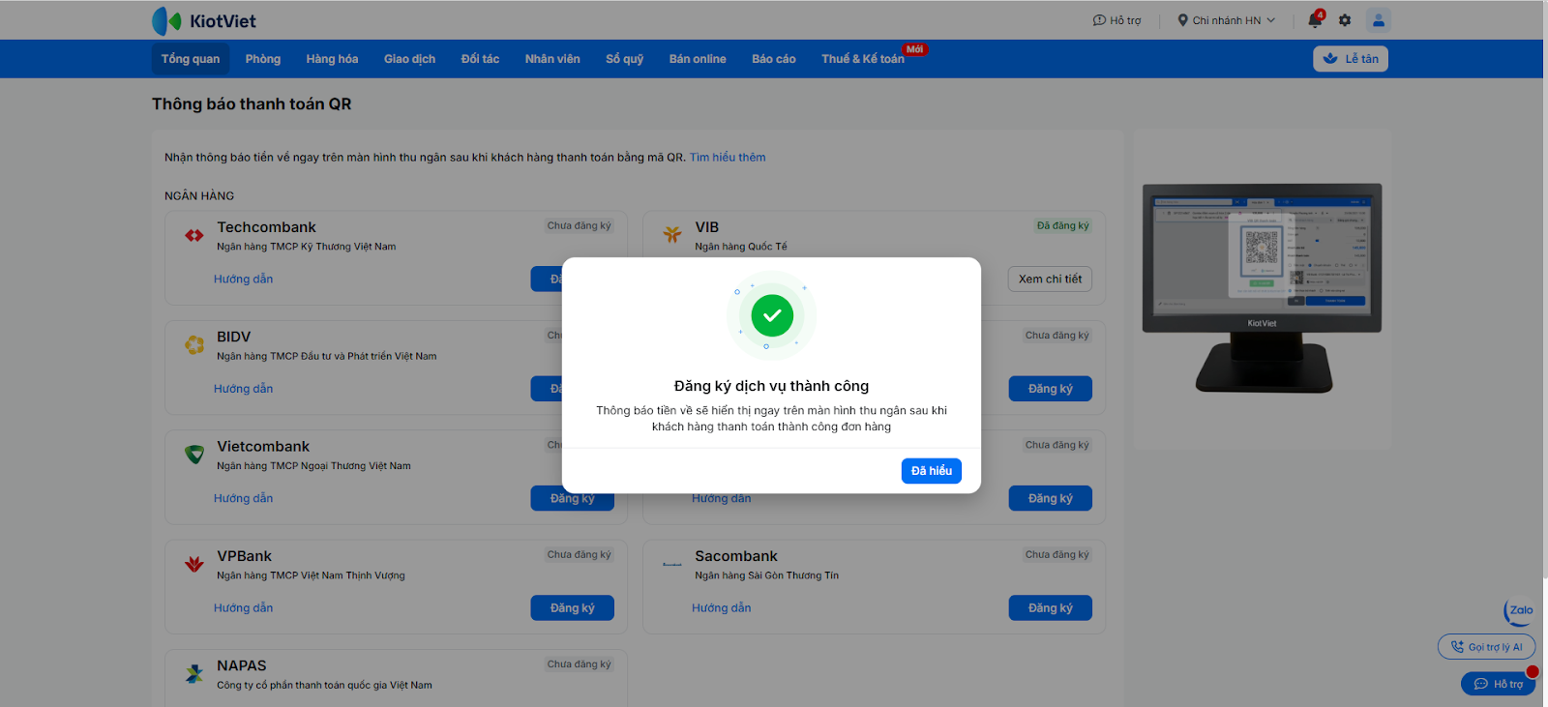Click the NAPAS logo icon
1548x707 pixels.
[194, 673]
